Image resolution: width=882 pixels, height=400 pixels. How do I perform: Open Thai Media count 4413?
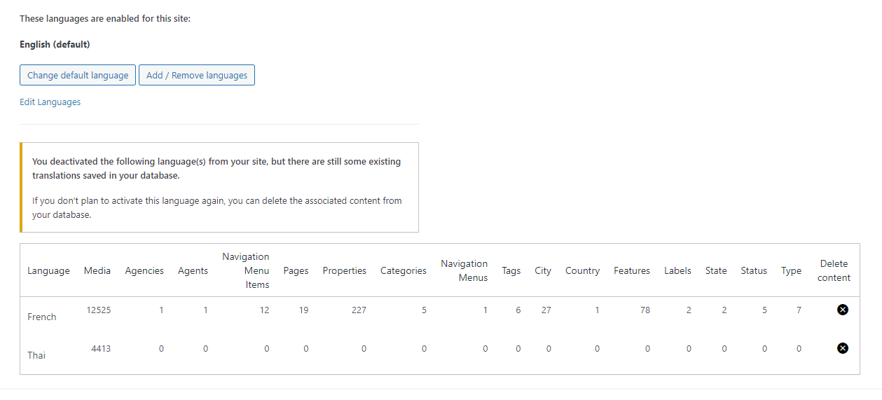coord(101,348)
